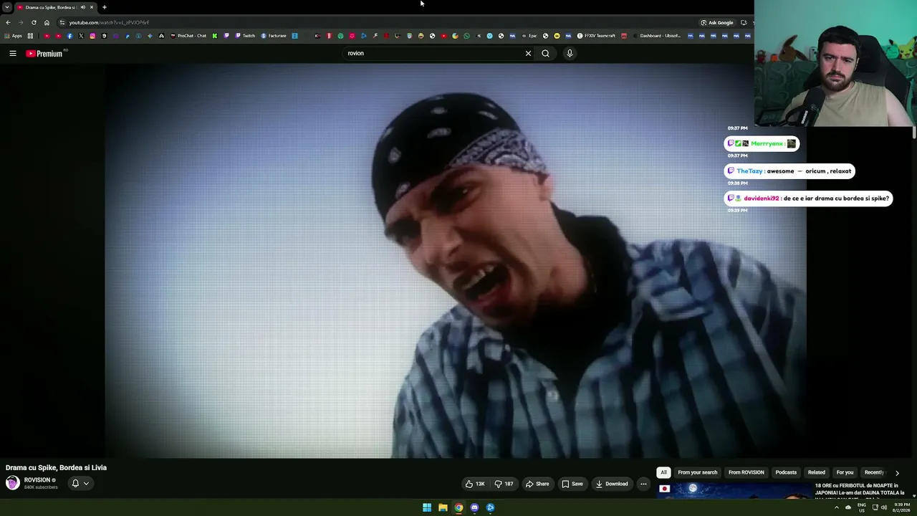The width and height of the screenshot is (917, 516).
Task: Open the three-dot more actions menu
Action: (643, 484)
